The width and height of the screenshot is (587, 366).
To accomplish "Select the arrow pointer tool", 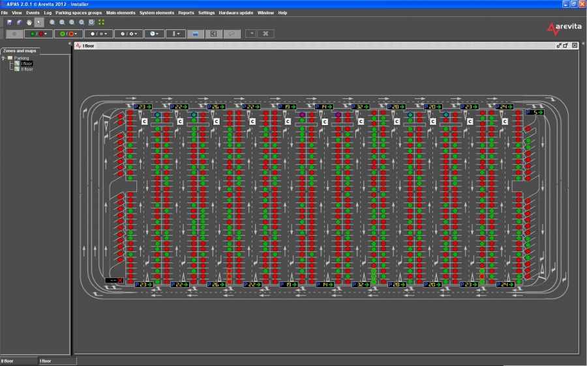I will click(39, 22).
